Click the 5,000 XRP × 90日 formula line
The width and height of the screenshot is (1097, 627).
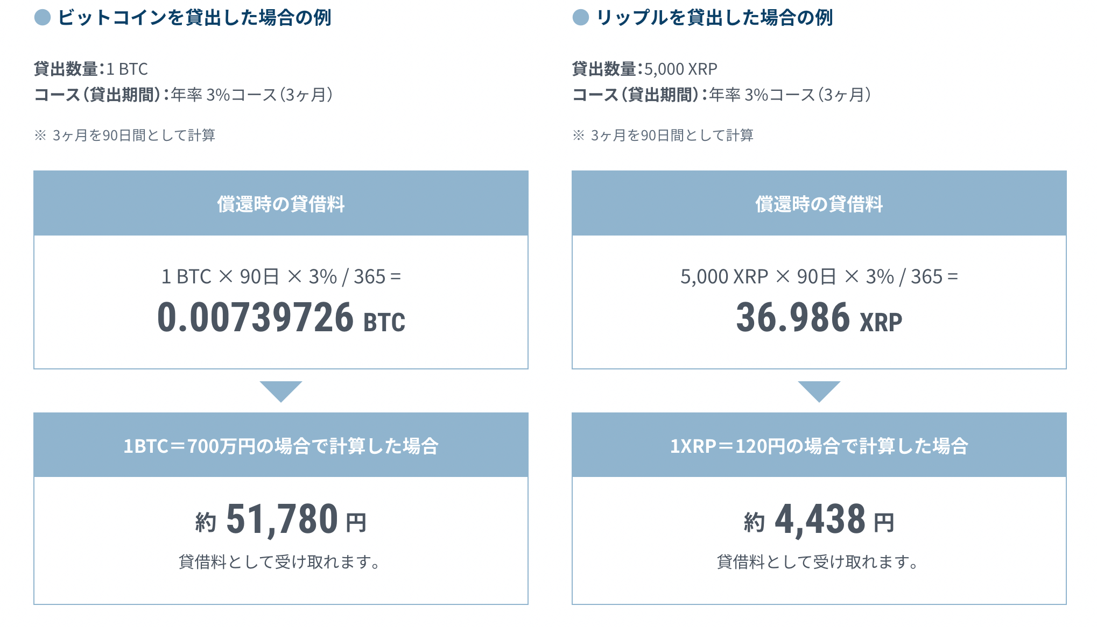819,277
